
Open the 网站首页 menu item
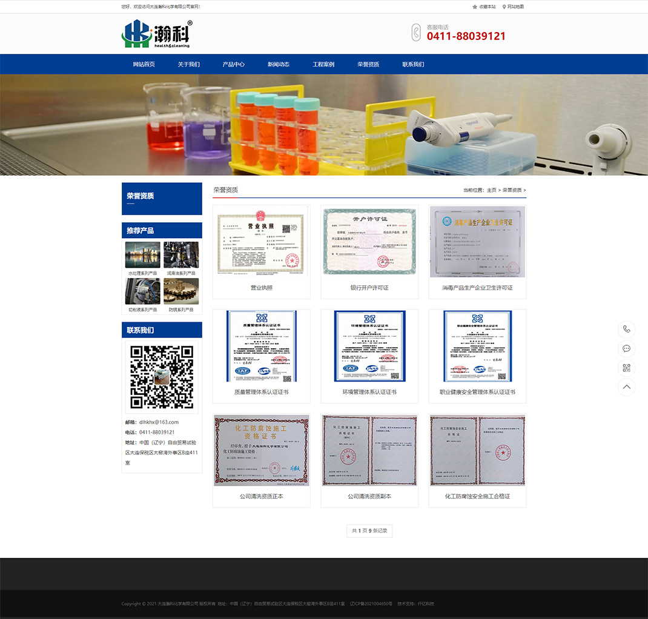click(x=144, y=64)
